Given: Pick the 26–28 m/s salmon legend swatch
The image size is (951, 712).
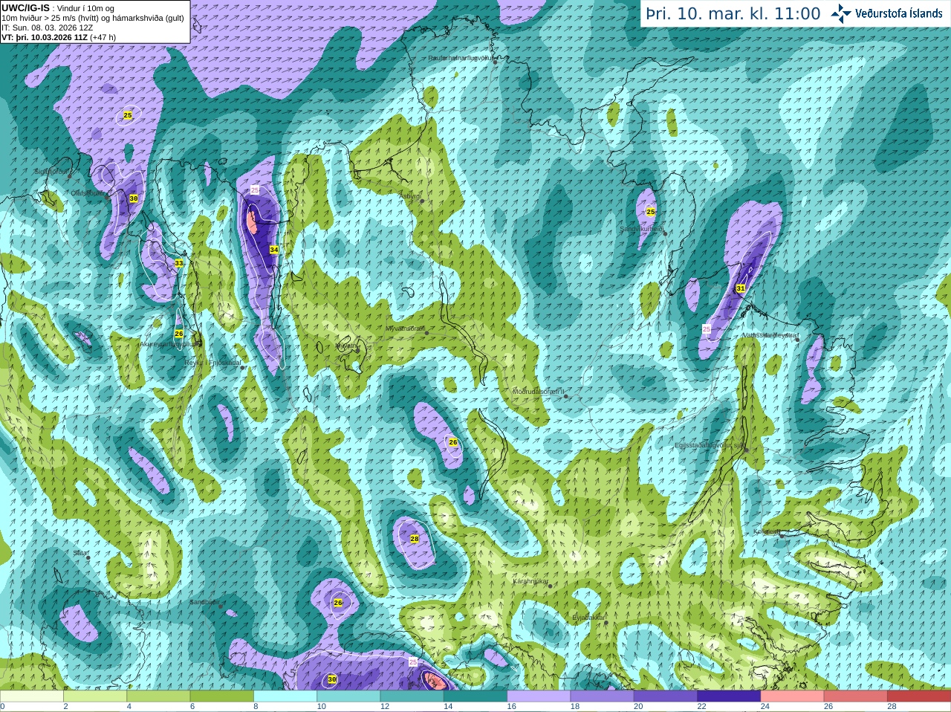Looking at the screenshot, I should (855, 696).
